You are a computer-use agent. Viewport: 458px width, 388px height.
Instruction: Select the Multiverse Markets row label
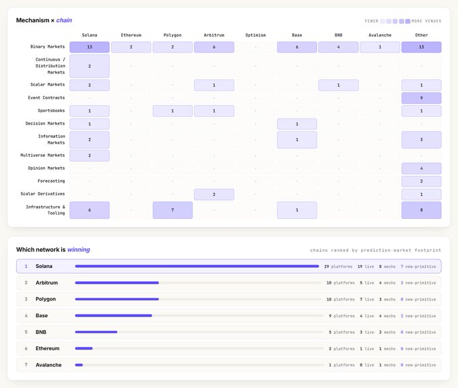coord(42,155)
